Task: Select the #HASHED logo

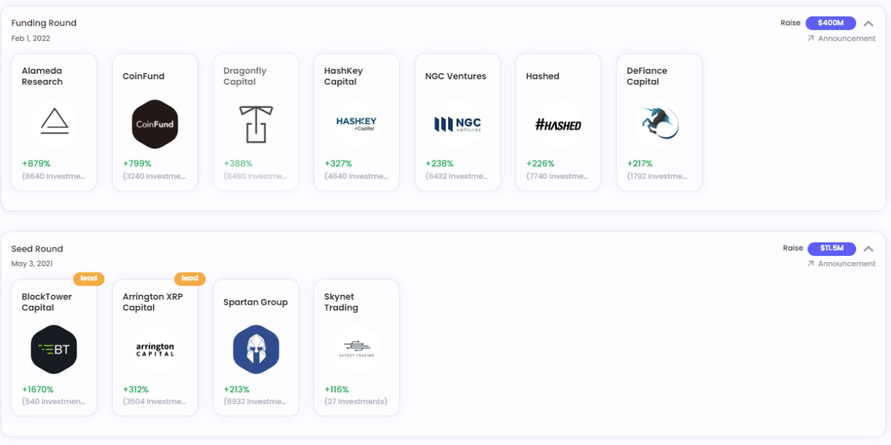Action: coord(558,124)
